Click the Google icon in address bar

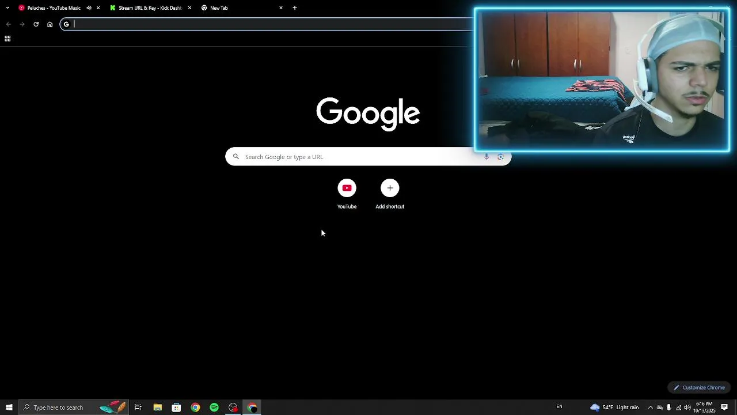pos(66,24)
